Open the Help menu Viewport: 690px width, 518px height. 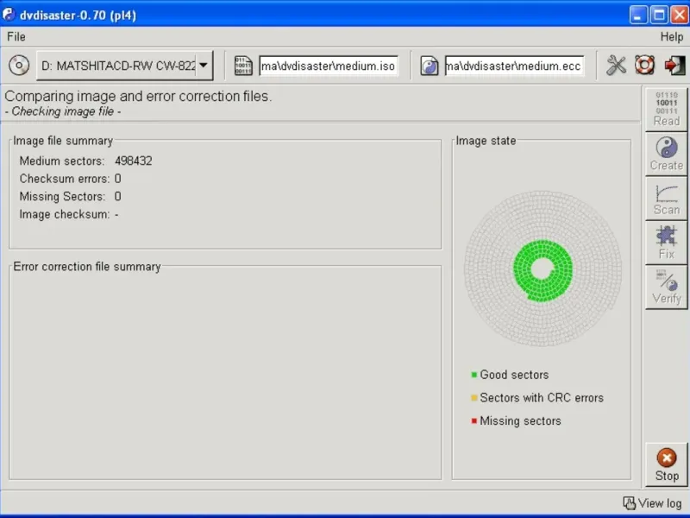coord(671,37)
